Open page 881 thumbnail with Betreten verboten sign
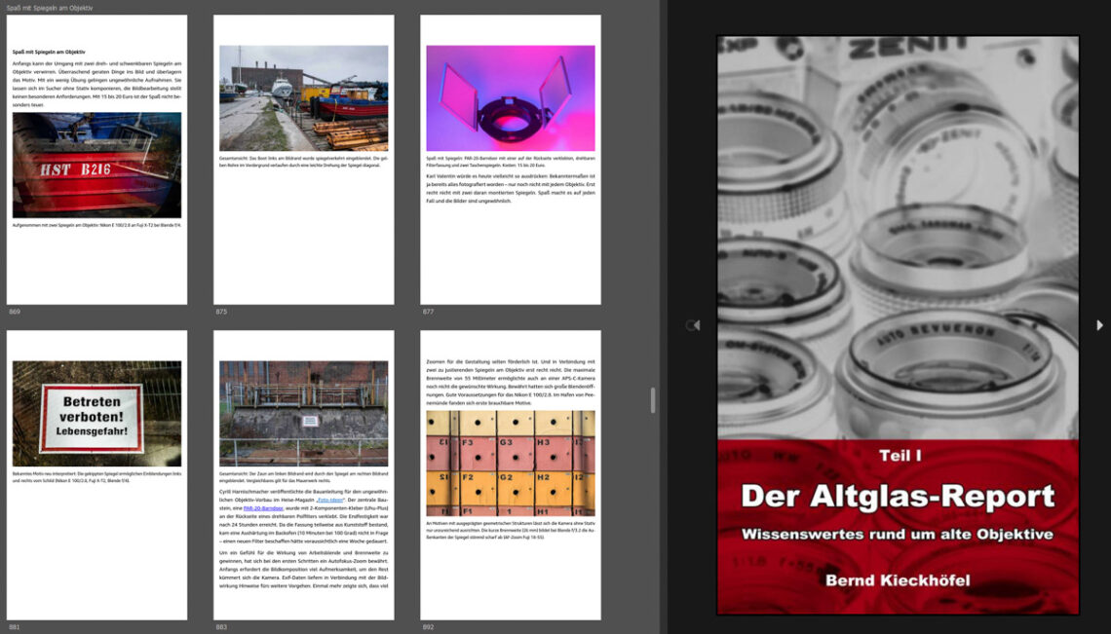 (x=97, y=475)
